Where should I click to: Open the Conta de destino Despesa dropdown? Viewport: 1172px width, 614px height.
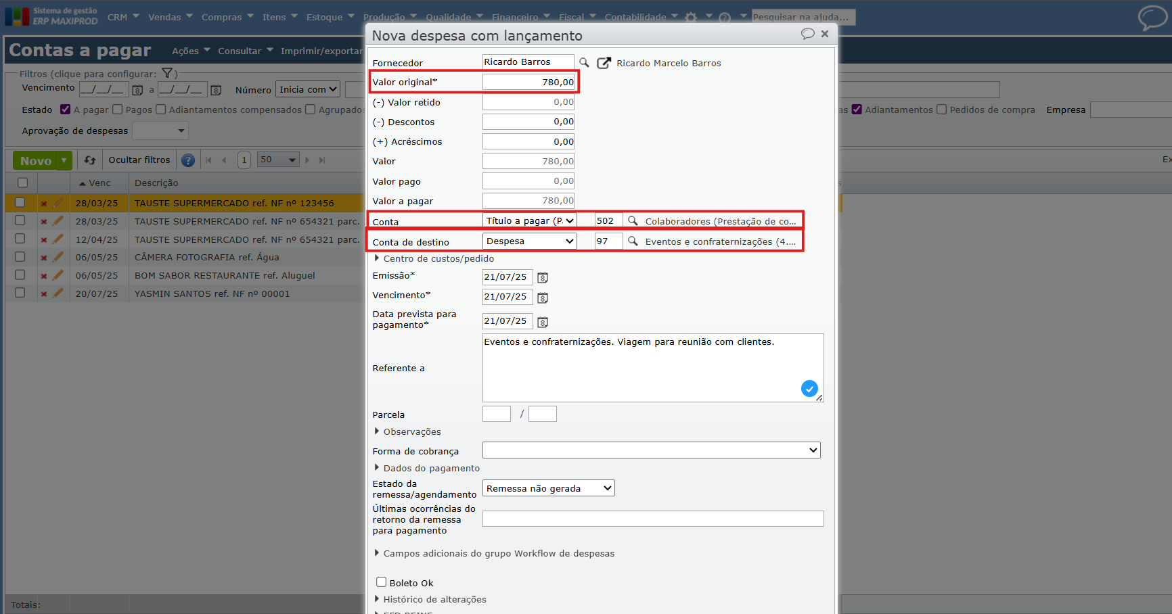point(530,241)
